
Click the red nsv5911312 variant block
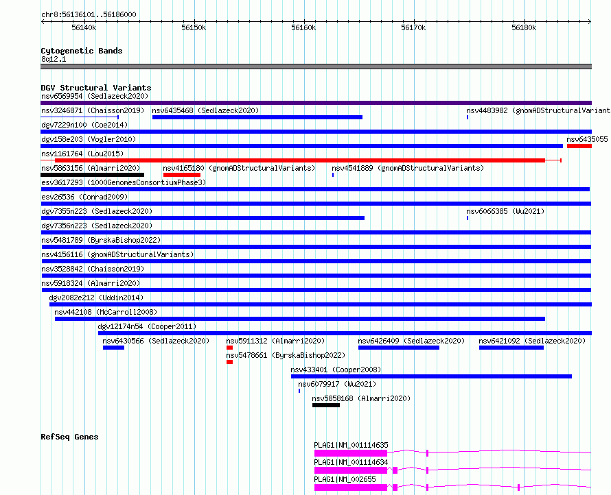click(229, 348)
